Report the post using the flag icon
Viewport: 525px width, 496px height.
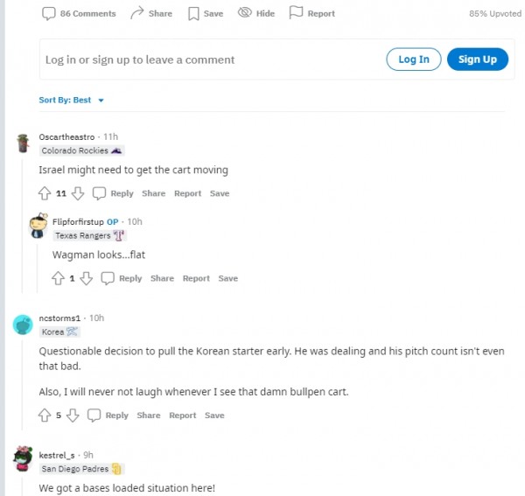(x=296, y=13)
